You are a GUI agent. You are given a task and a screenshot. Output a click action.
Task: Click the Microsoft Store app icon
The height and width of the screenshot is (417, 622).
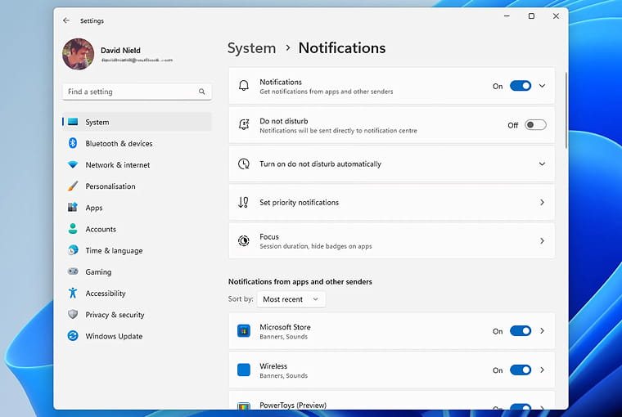click(x=243, y=331)
